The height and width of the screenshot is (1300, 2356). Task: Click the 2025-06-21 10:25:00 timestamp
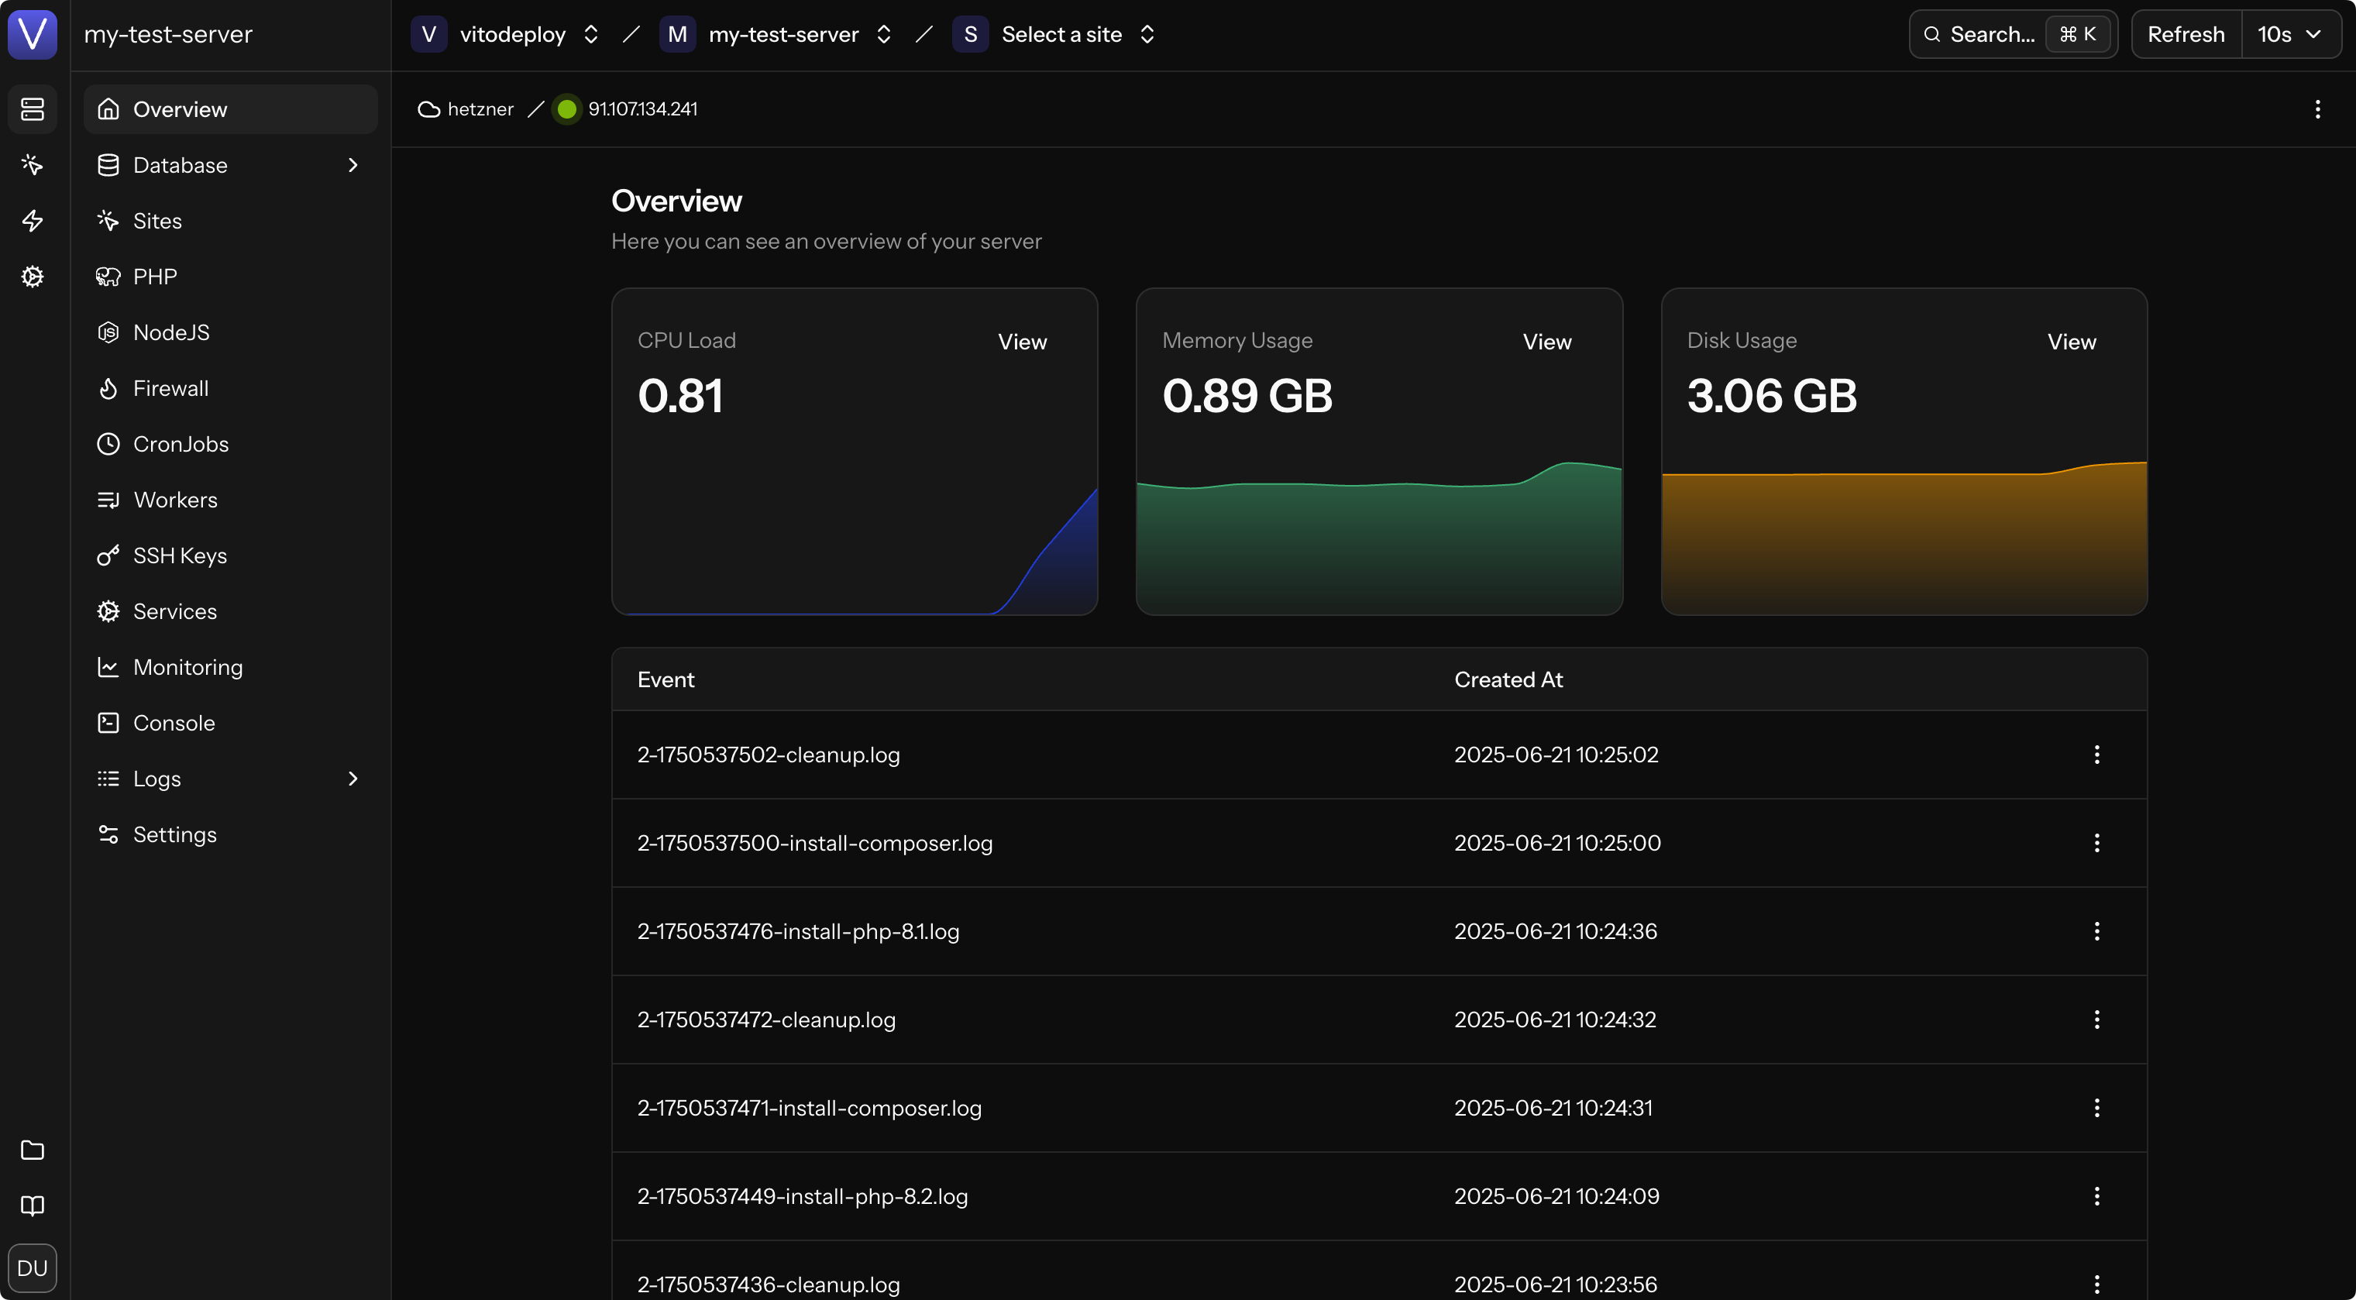click(x=1557, y=843)
